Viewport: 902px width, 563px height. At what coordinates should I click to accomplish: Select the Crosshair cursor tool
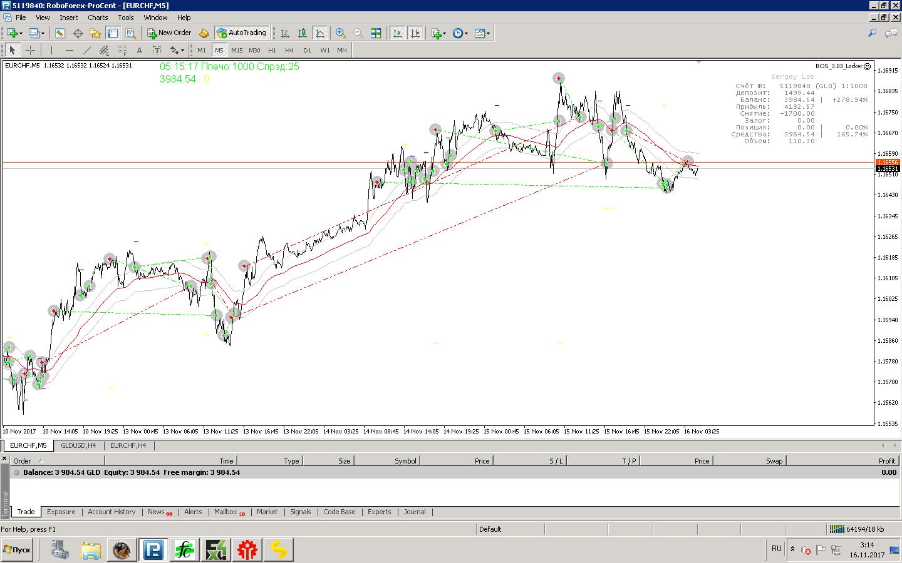[x=30, y=50]
